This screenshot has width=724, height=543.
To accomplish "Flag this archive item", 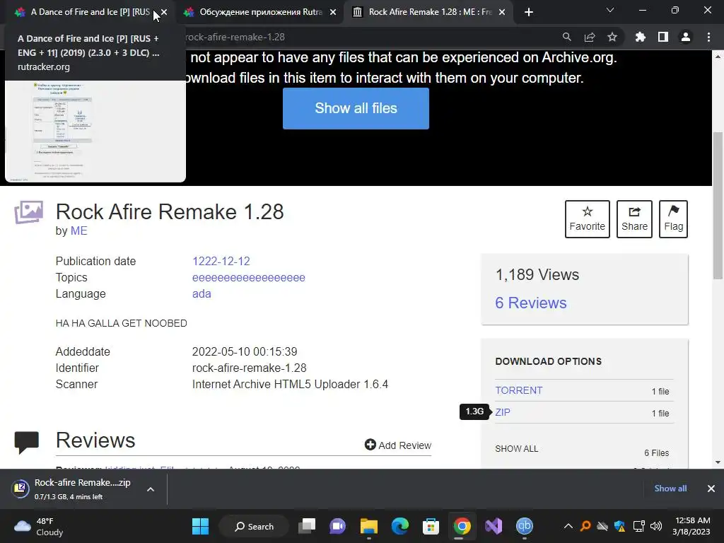I will point(673,219).
